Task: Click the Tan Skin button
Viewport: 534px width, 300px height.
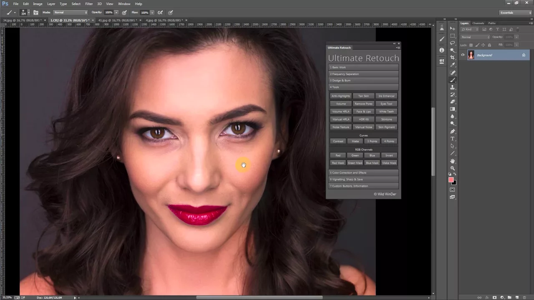Action: coord(363,96)
